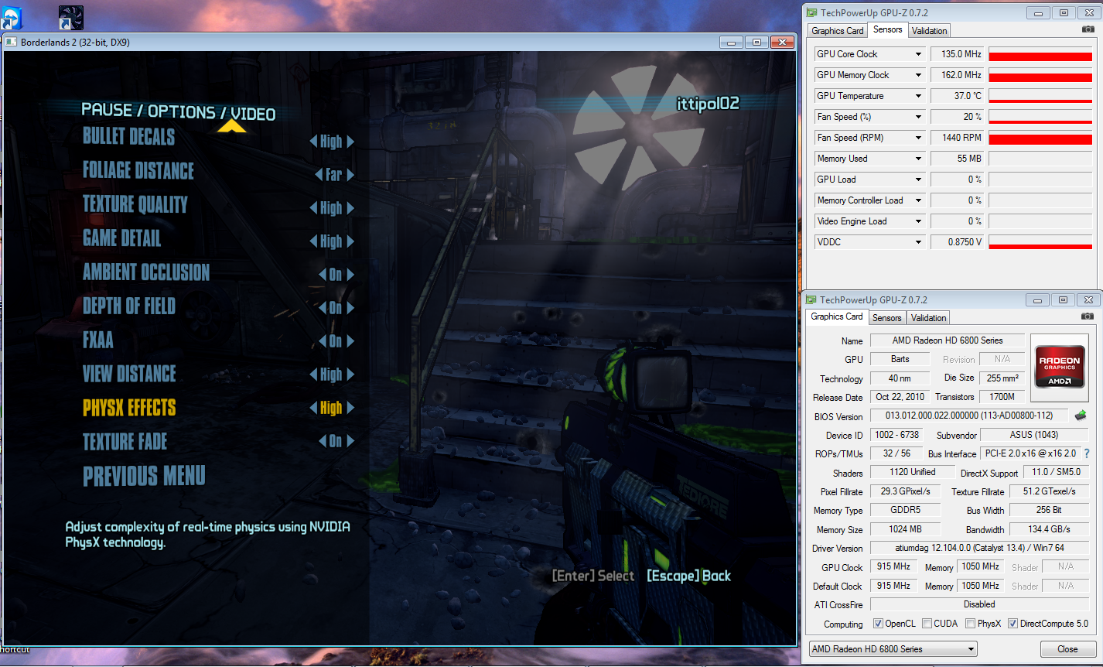Open the Fan Speed (%) sensor dropdown
This screenshot has height=667, width=1103.
tap(918, 117)
